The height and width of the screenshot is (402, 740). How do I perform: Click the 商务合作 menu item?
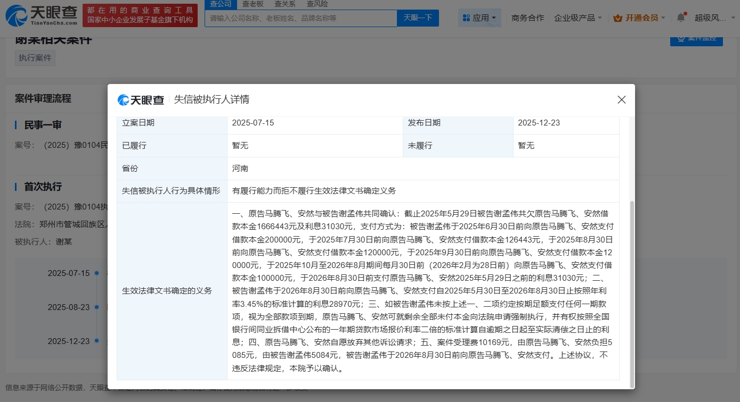[527, 17]
